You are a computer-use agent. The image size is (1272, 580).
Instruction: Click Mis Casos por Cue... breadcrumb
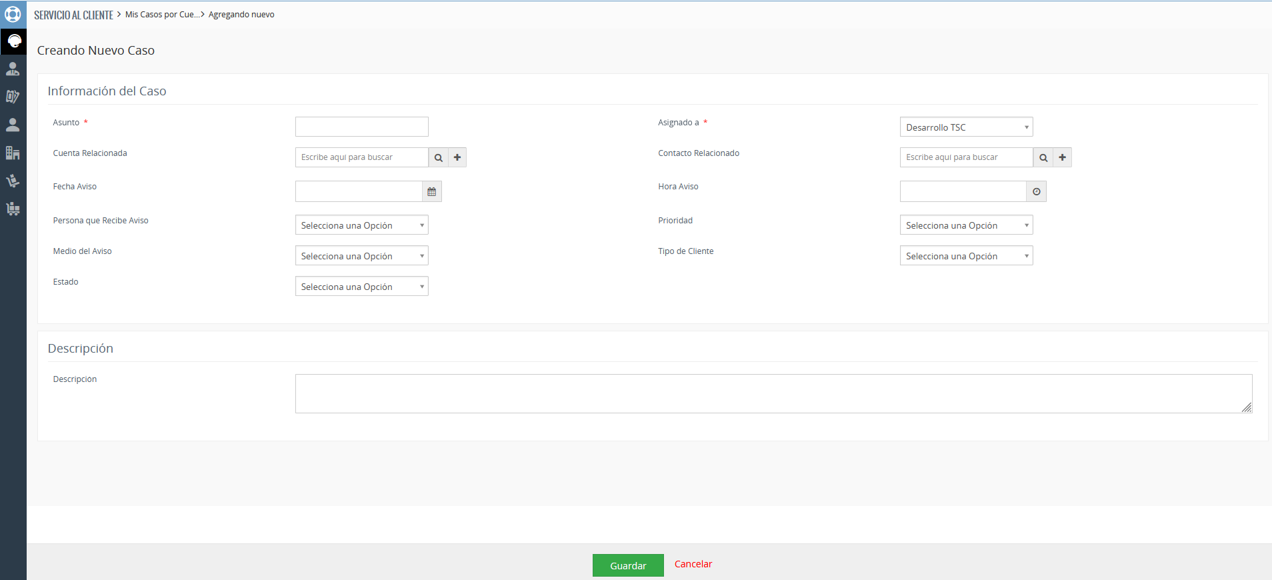pyautogui.click(x=162, y=15)
